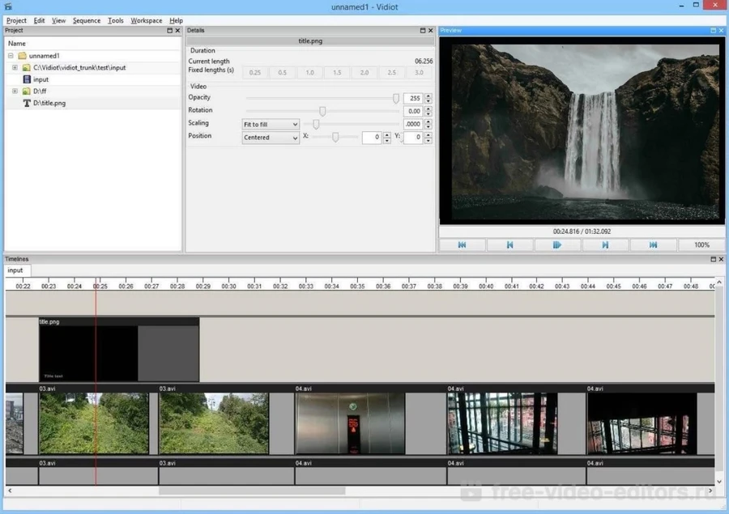Click the Opacity slider handle
The width and height of the screenshot is (729, 514).
(396, 98)
